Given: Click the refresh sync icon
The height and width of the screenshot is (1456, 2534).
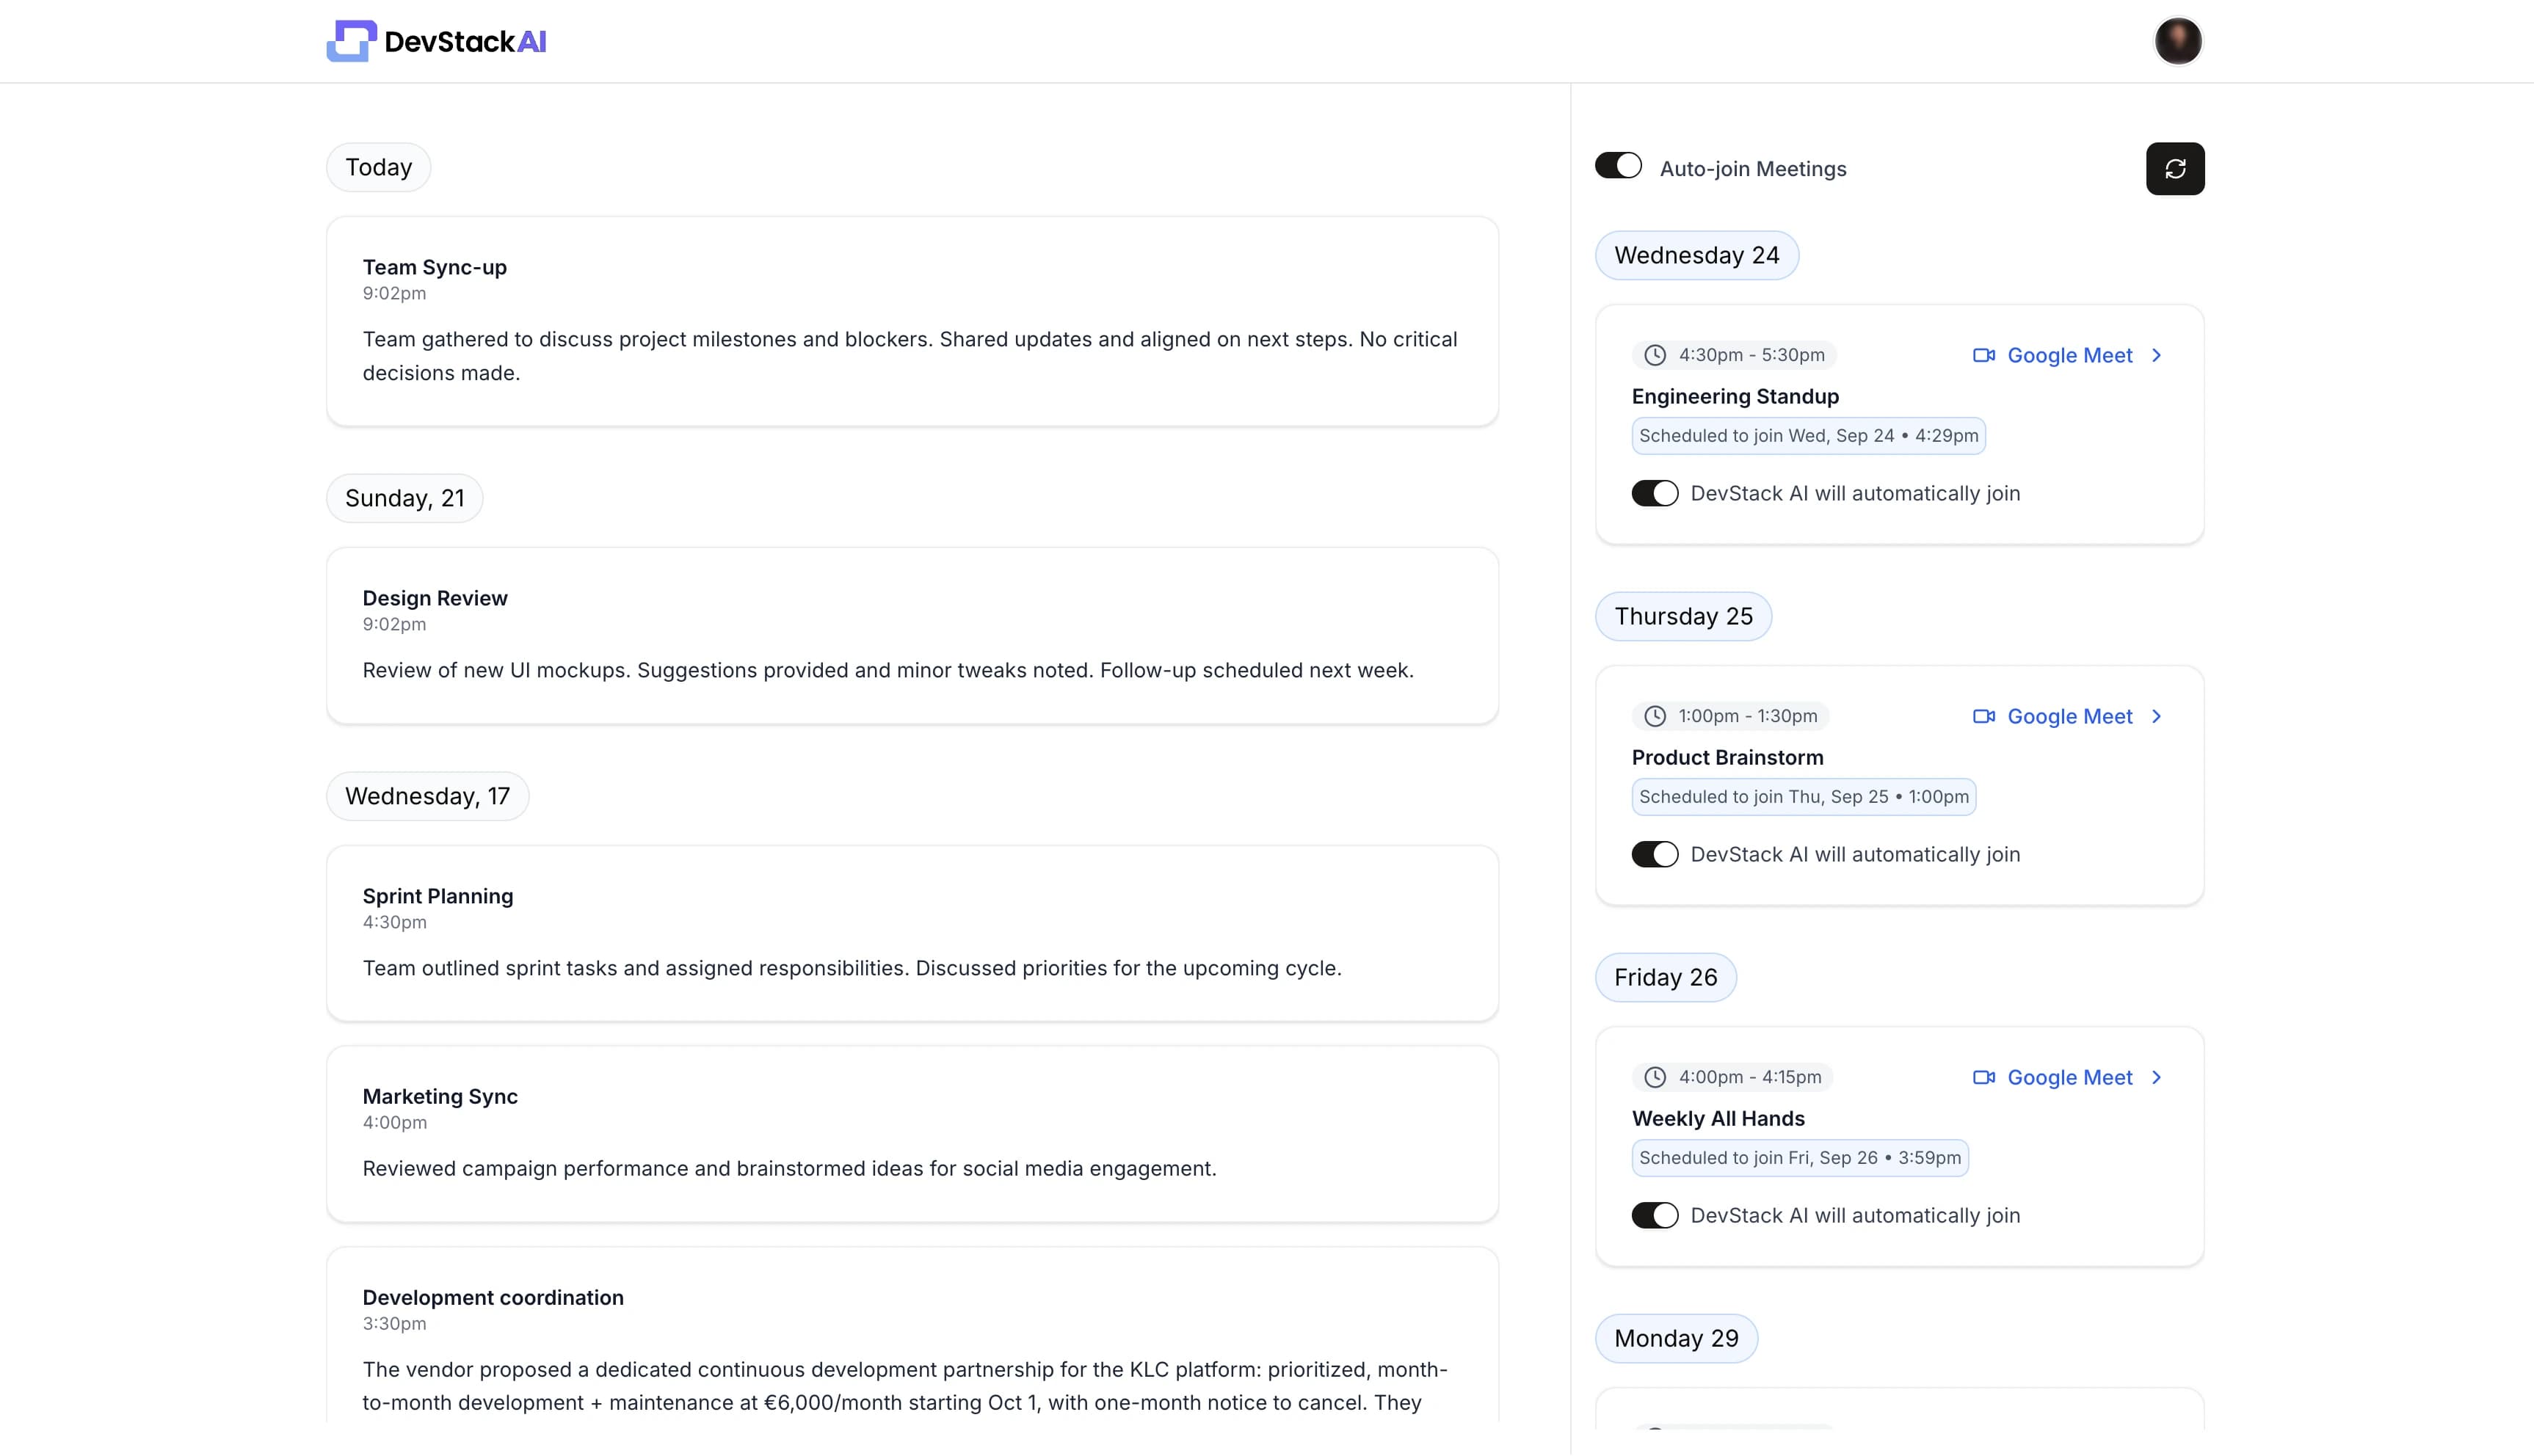Looking at the screenshot, I should (2175, 168).
